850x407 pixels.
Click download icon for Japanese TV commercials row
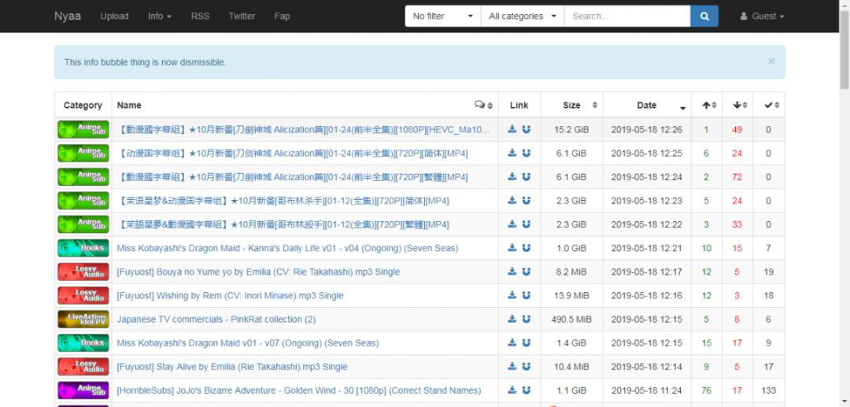512,319
